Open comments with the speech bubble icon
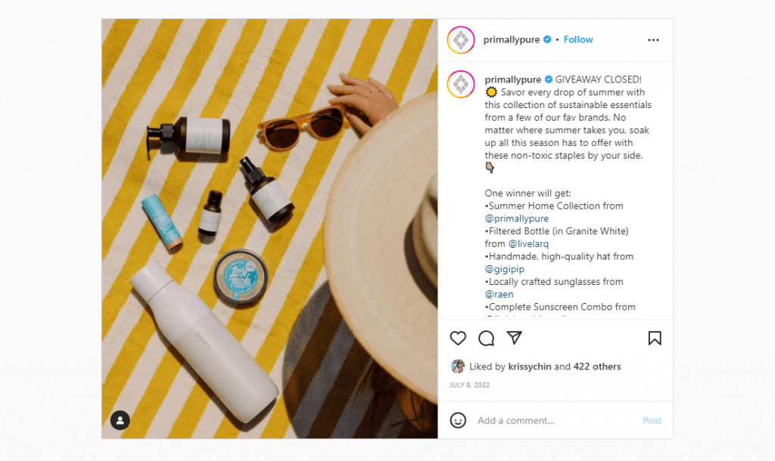Screen dimensions: 775x461 [x=487, y=338]
